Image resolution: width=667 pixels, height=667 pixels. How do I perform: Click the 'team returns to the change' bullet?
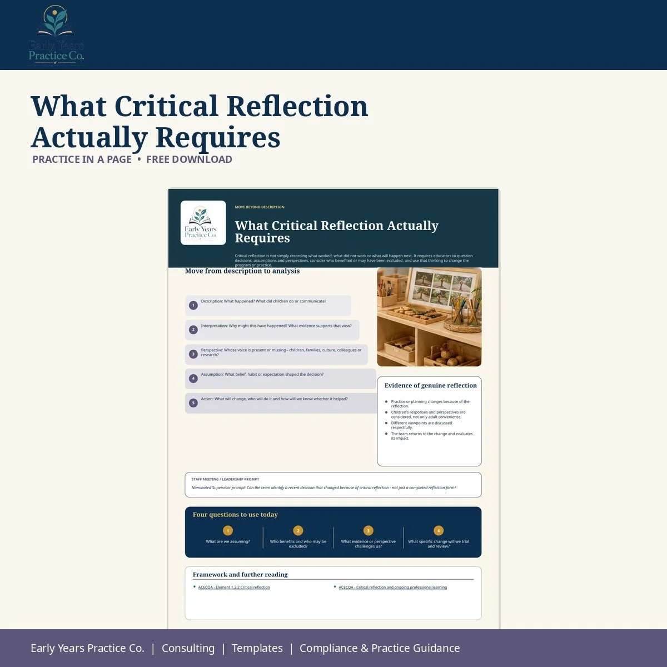coord(432,436)
